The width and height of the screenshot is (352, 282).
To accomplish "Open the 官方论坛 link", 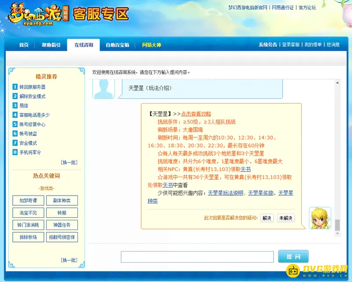I will click(x=307, y=7).
